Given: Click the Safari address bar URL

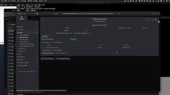Looking at the screenshot, I should click(x=88, y=13).
